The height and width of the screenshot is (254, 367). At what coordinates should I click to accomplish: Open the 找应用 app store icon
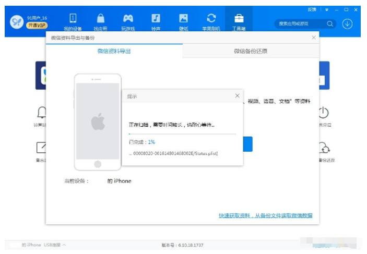(101, 21)
